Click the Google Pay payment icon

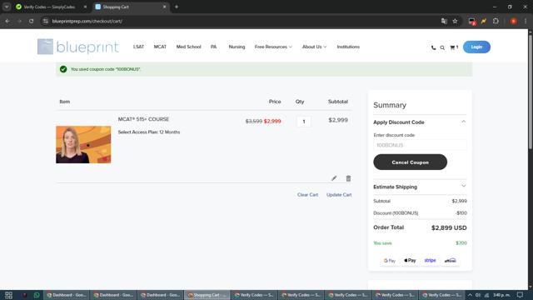pos(390,261)
